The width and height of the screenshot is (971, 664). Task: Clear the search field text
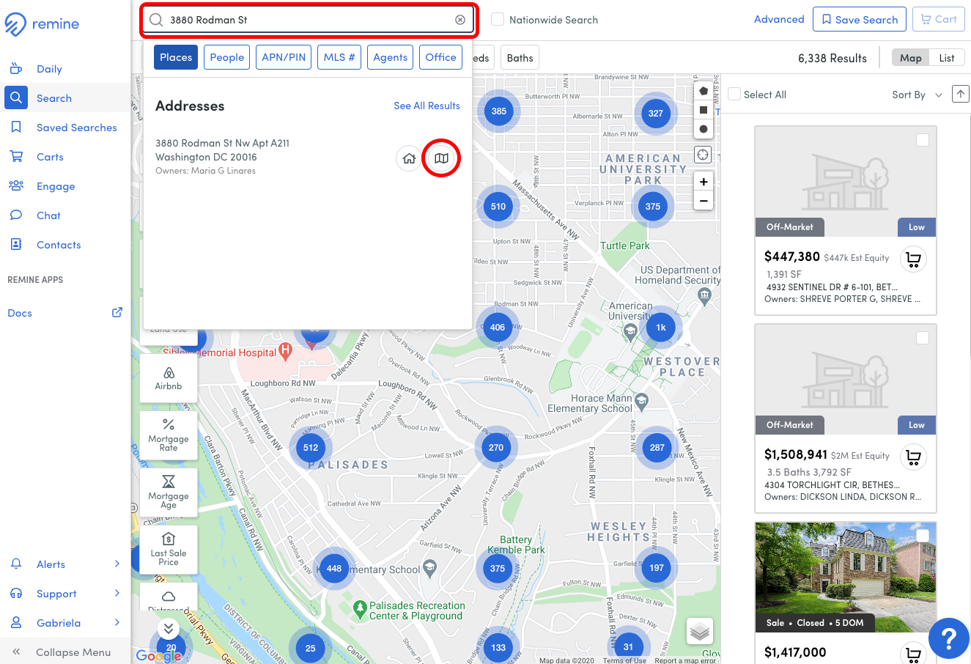click(460, 20)
